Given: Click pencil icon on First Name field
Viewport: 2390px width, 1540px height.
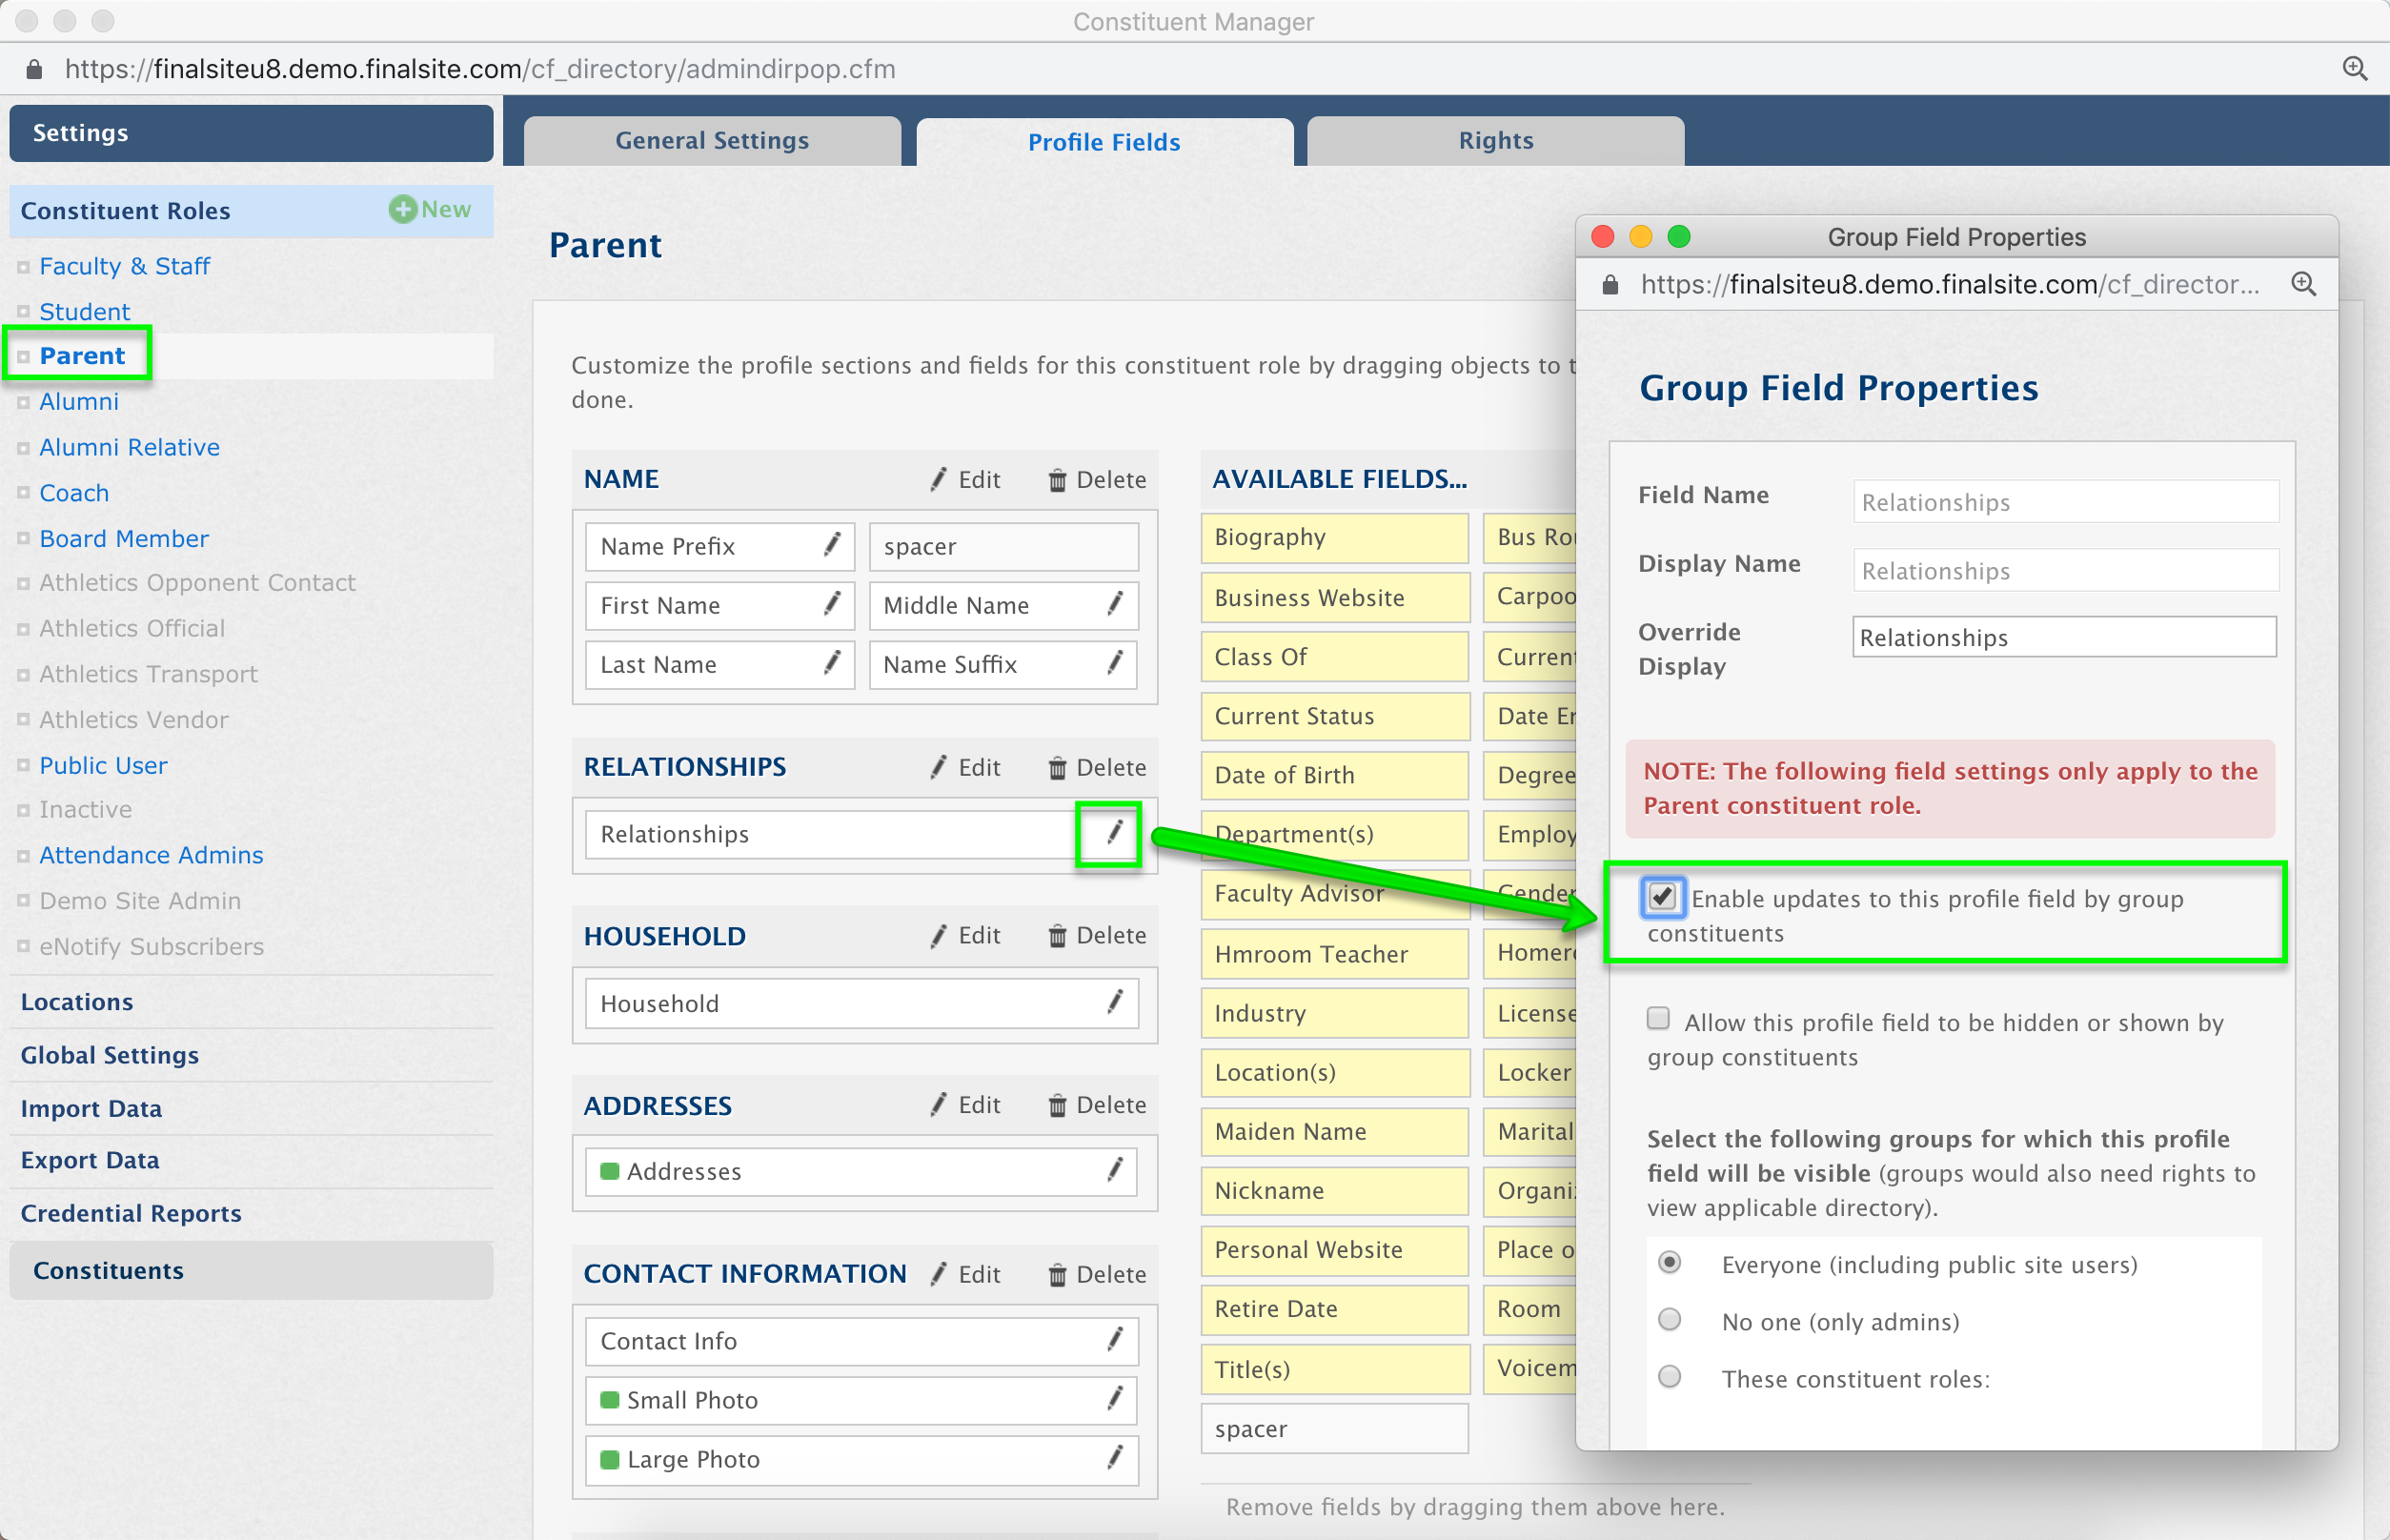Looking at the screenshot, I should tap(832, 604).
